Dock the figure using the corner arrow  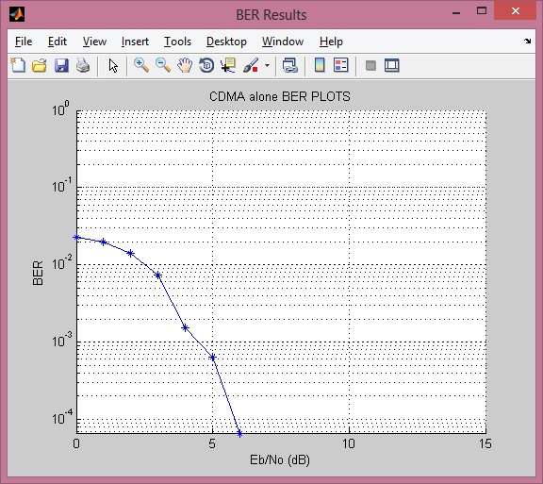point(527,42)
